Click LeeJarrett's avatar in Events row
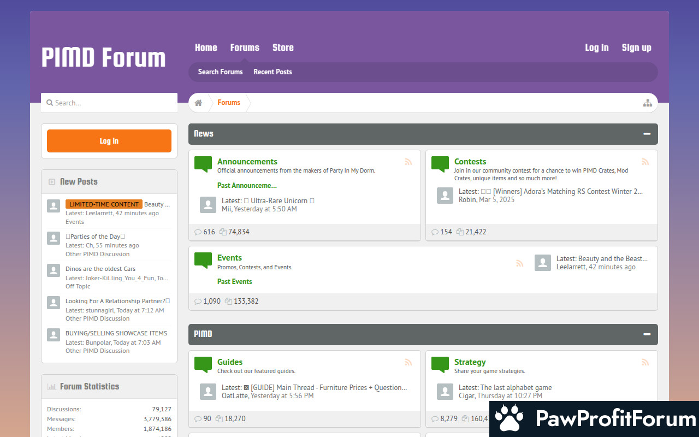This screenshot has height=437, width=699. tap(542, 263)
